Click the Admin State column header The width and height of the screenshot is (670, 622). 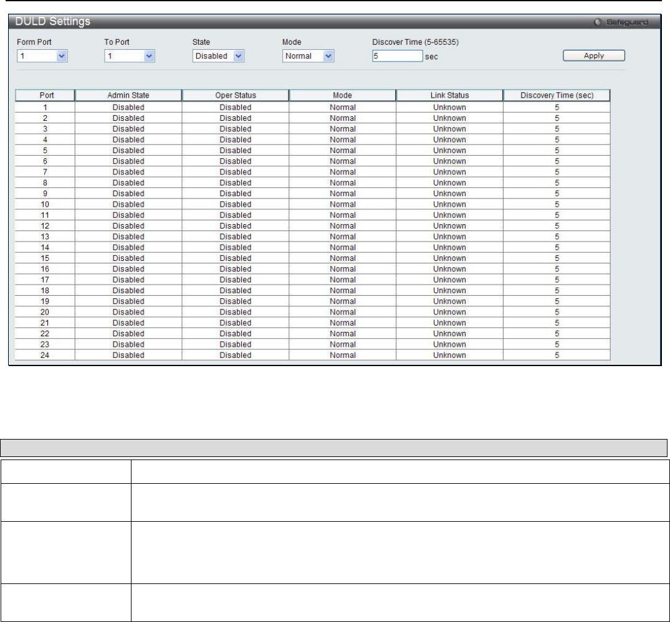click(128, 95)
